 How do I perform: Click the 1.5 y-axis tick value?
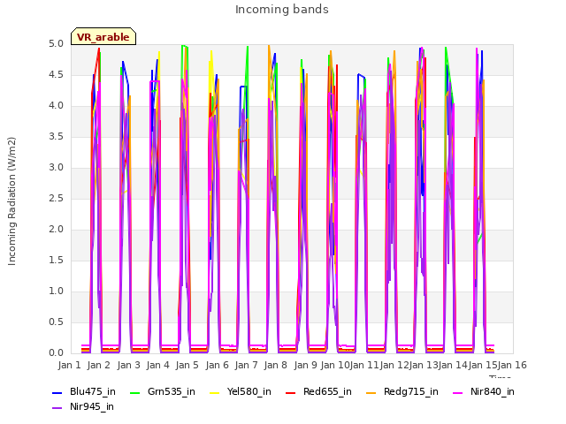(56, 261)
